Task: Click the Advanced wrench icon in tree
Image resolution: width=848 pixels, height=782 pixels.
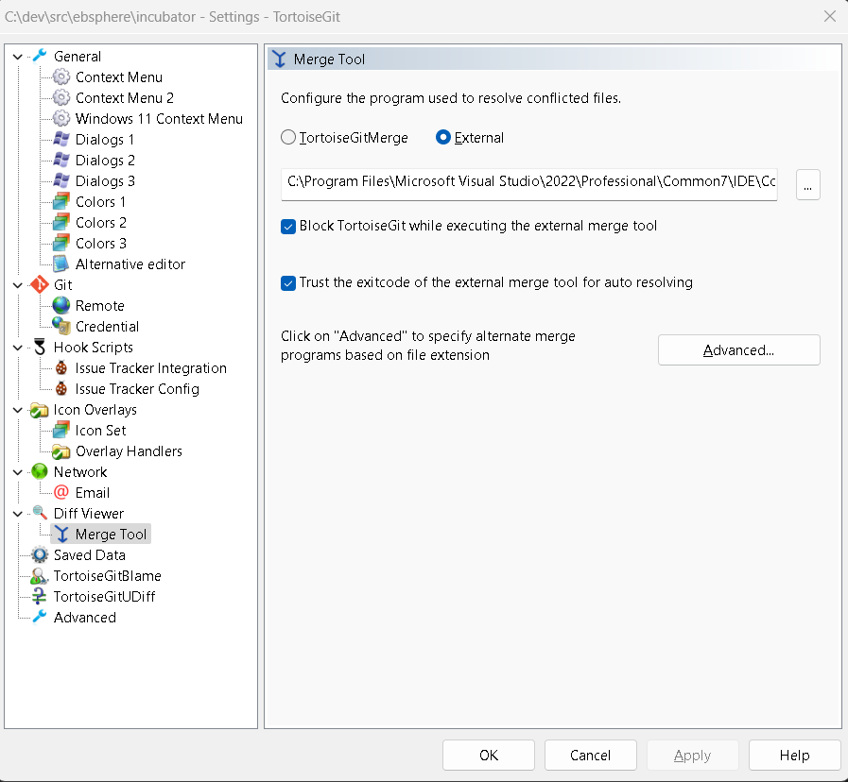Action: (40, 617)
